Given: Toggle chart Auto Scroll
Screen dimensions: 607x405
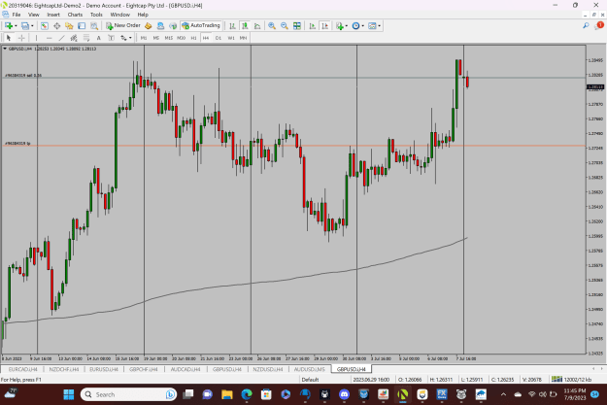Looking at the screenshot, I should (x=313, y=26).
